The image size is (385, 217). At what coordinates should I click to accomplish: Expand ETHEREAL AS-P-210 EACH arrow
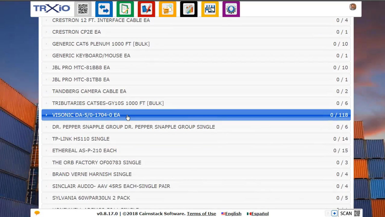tap(46, 151)
